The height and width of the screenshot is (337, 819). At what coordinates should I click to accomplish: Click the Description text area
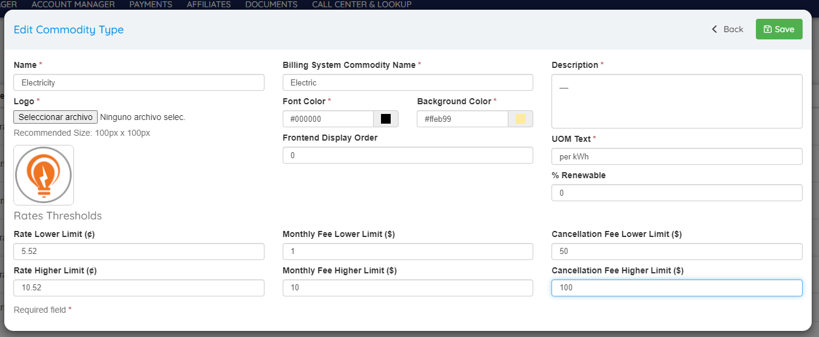[x=677, y=101]
